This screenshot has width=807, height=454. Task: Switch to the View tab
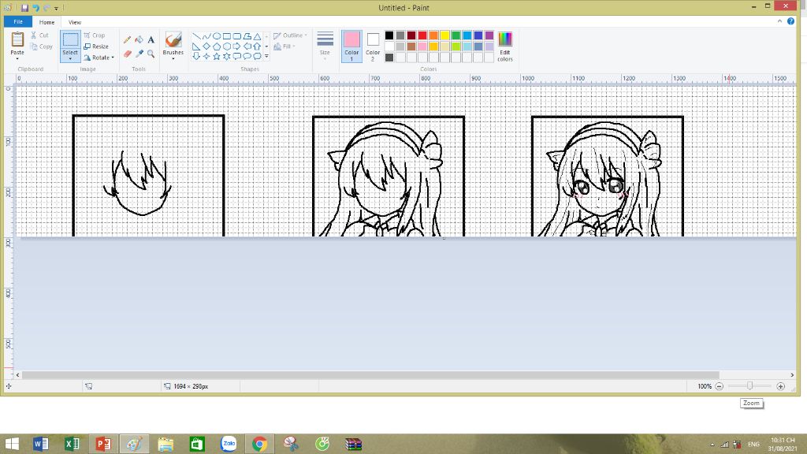pyautogui.click(x=75, y=22)
